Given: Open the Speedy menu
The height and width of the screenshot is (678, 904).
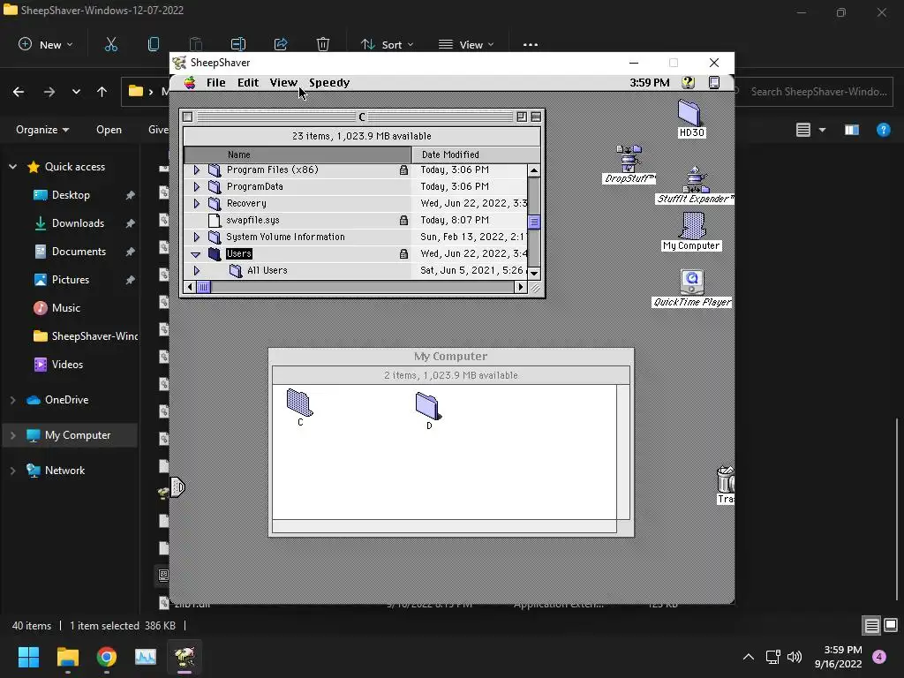Looking at the screenshot, I should point(329,82).
